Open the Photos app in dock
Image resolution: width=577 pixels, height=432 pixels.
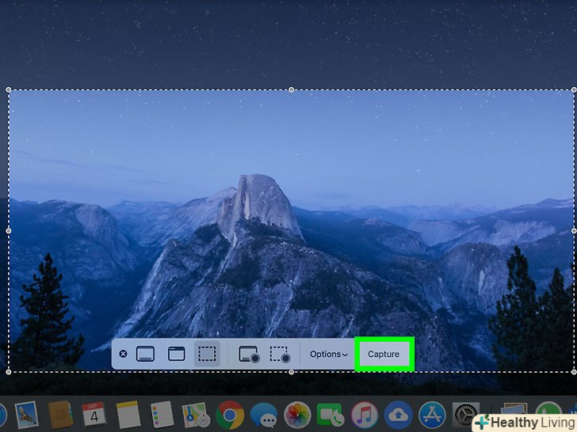[297, 415]
